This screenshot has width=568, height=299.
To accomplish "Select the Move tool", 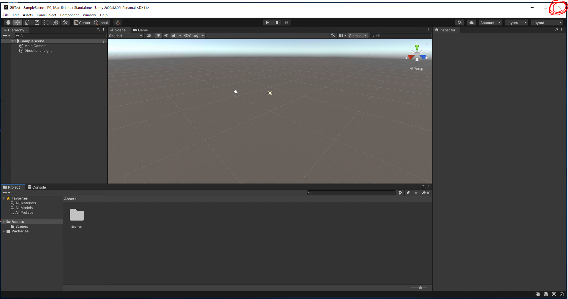I will pyautogui.click(x=18, y=22).
